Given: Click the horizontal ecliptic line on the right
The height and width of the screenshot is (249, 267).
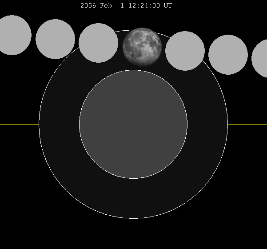Looking at the screenshot, I should point(247,124).
